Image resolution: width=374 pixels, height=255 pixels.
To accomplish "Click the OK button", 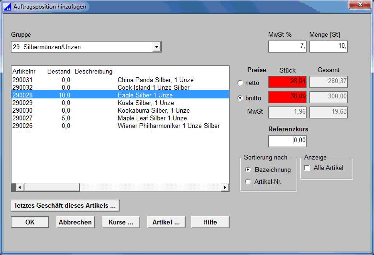I will (x=30, y=222).
